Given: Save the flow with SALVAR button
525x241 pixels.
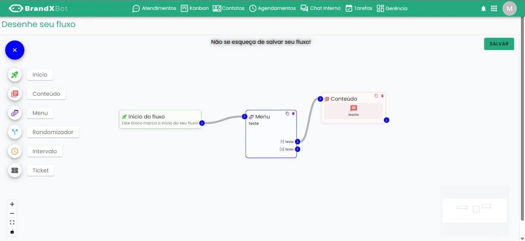Looking at the screenshot, I should pyautogui.click(x=499, y=44).
